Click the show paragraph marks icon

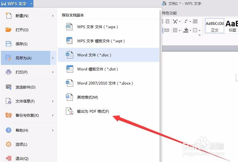click(186, 21)
